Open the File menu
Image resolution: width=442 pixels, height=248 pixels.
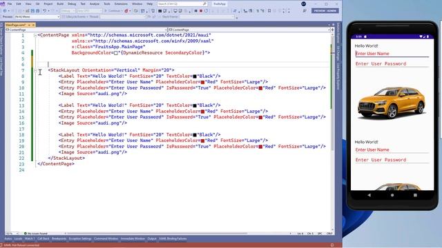click(x=10, y=4)
